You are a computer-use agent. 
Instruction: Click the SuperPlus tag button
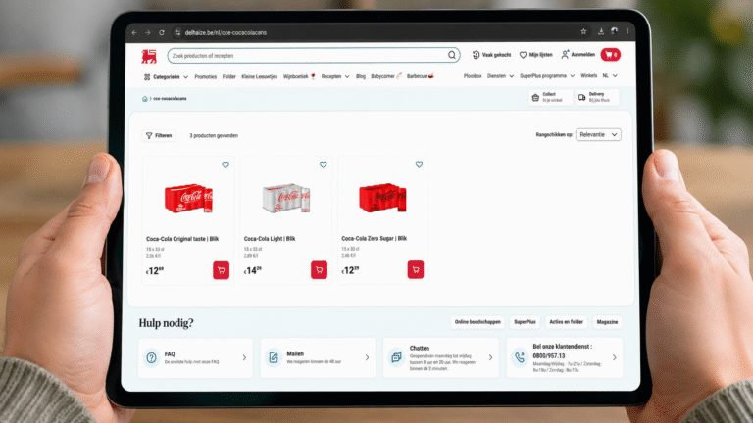coord(525,322)
